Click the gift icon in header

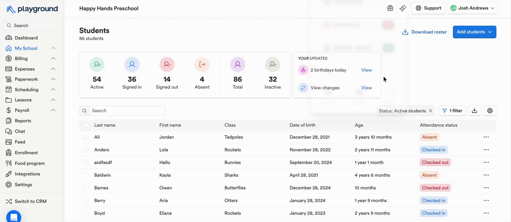390,8
